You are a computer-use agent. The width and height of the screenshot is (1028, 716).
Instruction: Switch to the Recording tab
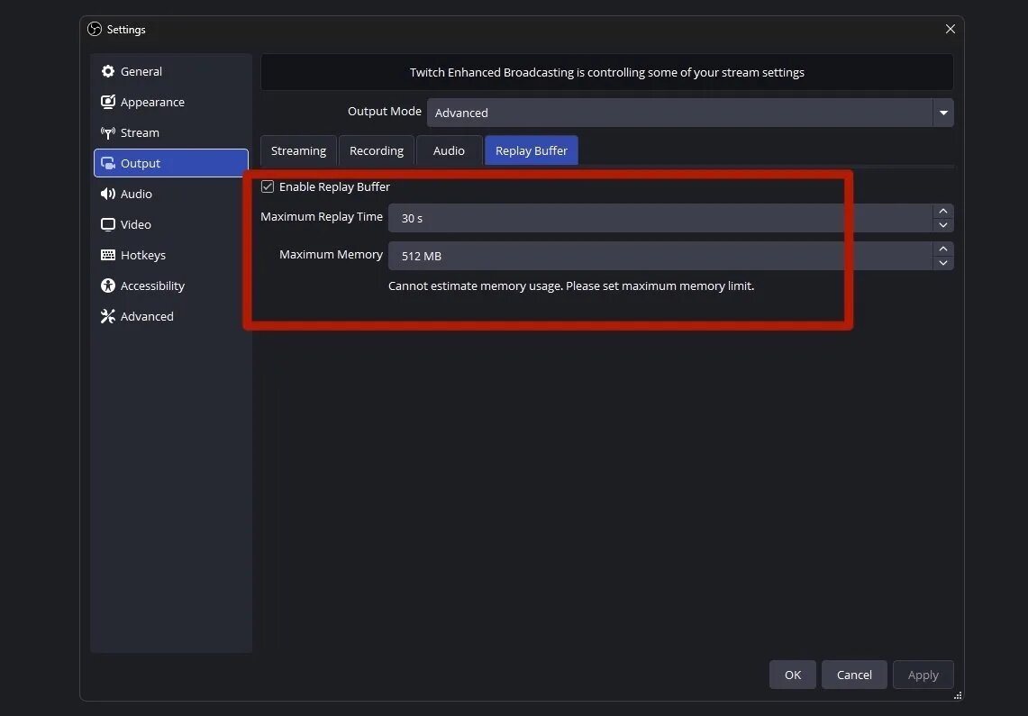377,150
